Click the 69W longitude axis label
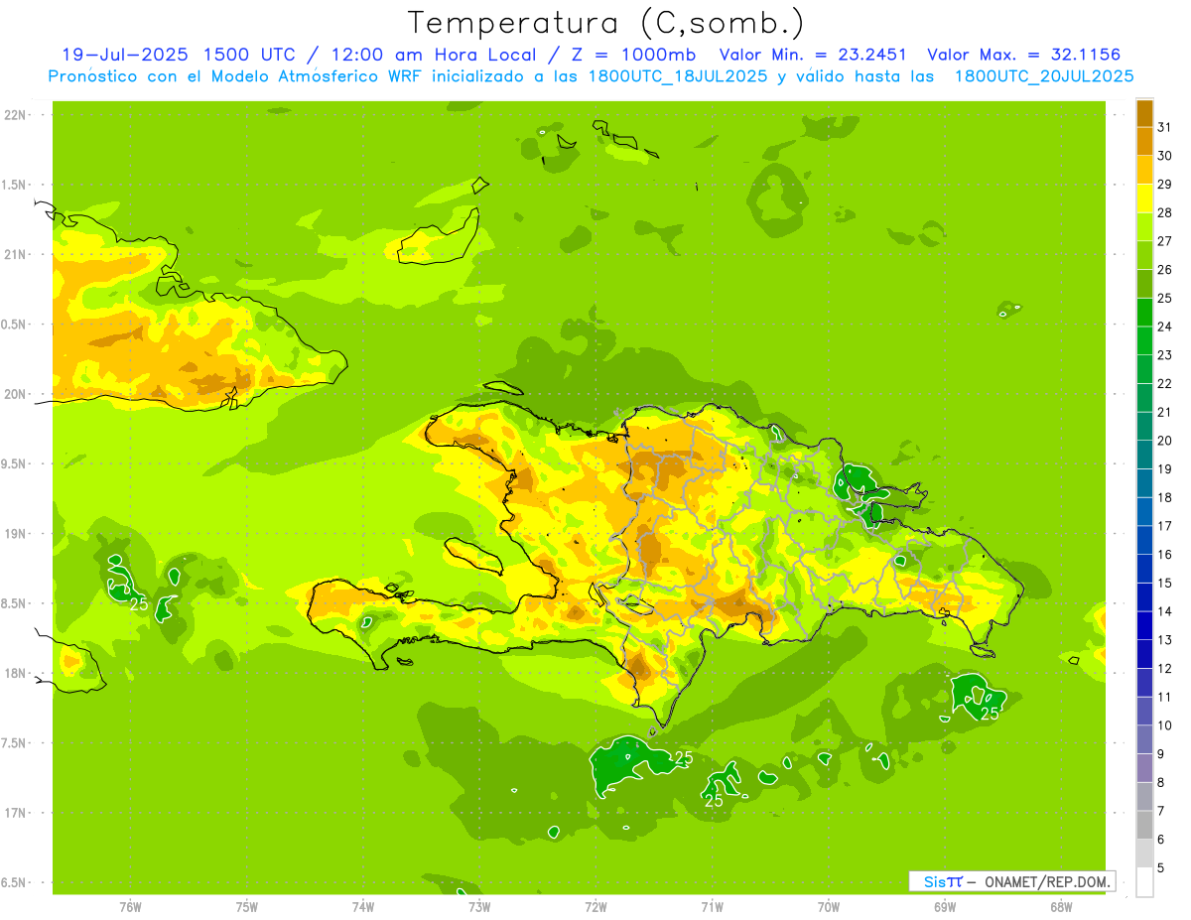The image size is (1191, 920). (945, 907)
